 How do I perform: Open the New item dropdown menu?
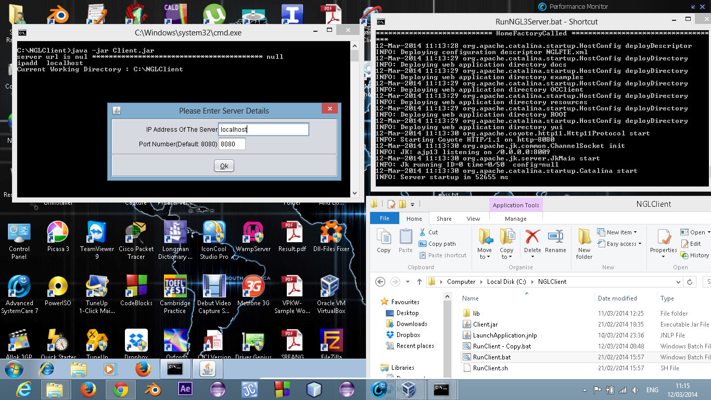621,232
